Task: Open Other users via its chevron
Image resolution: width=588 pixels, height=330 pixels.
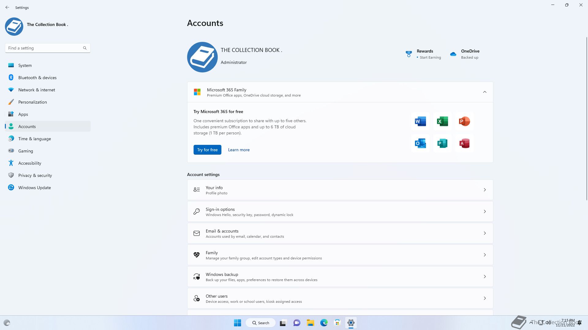Action: 485,298
